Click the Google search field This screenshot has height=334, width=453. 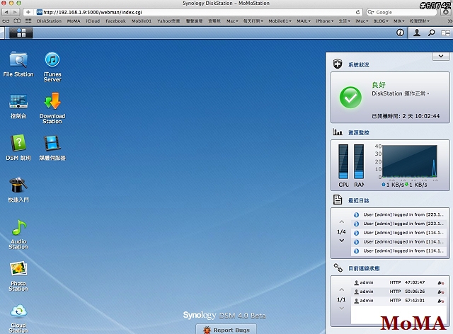pyautogui.click(x=401, y=12)
